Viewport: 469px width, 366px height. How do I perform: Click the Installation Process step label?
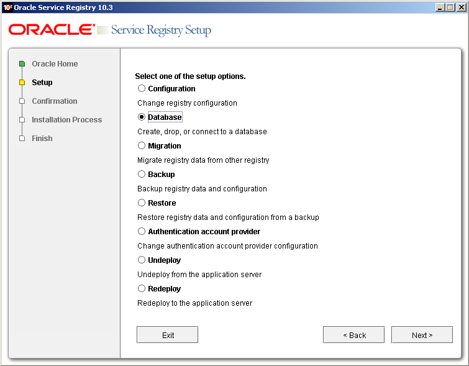[66, 120]
